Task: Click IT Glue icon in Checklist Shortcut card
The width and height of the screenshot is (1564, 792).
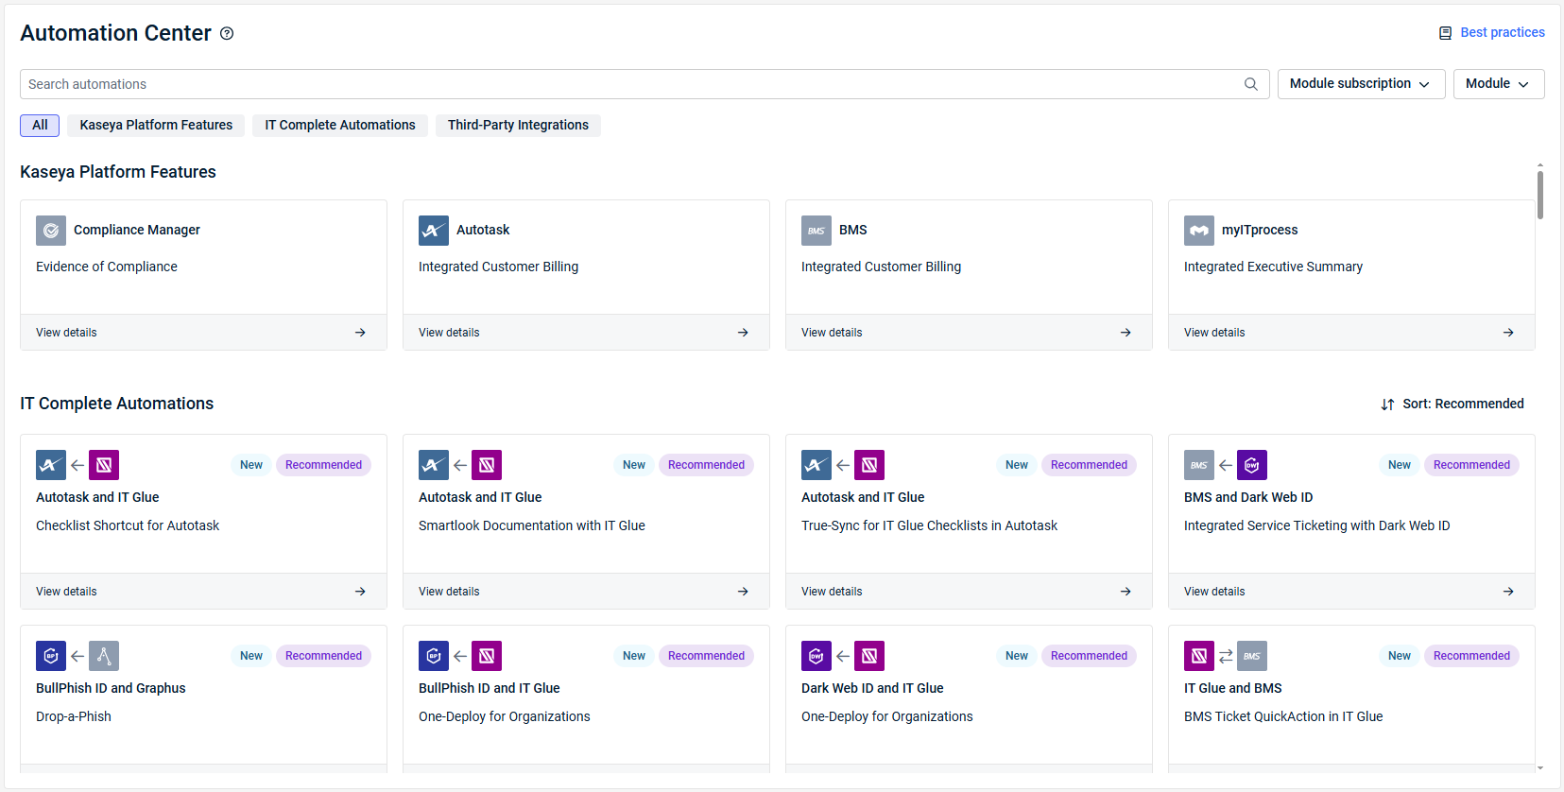Action: click(x=104, y=465)
